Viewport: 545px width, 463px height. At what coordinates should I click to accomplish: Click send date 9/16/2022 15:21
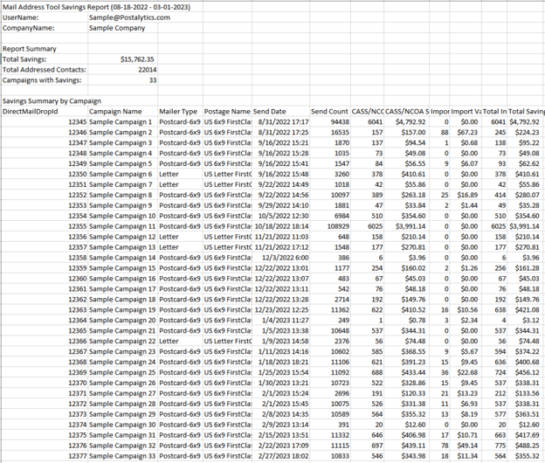[281, 142]
